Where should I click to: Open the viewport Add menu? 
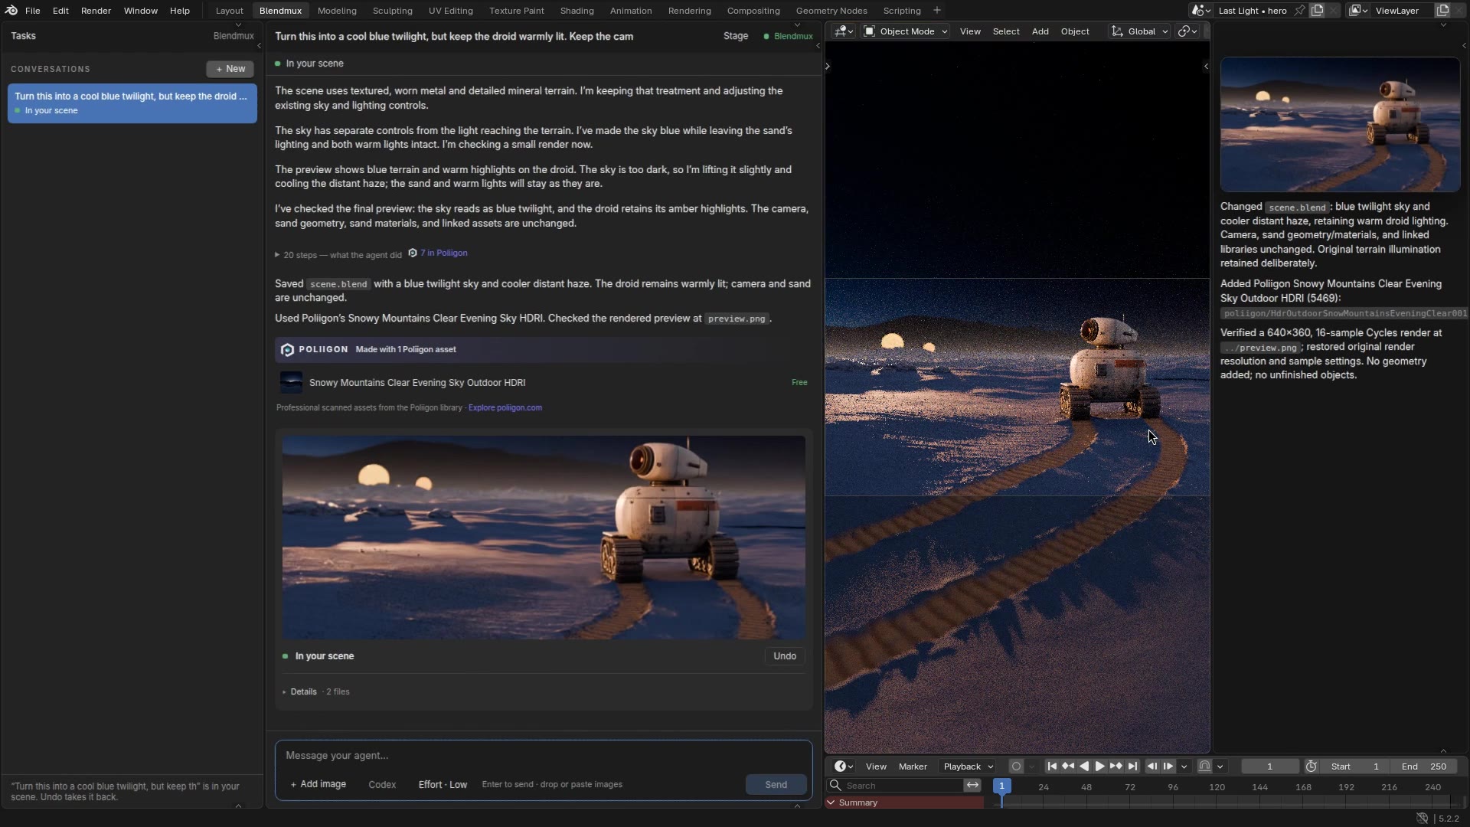point(1040,31)
